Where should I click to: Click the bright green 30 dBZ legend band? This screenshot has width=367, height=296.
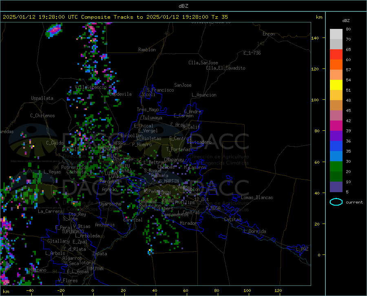point(336,166)
